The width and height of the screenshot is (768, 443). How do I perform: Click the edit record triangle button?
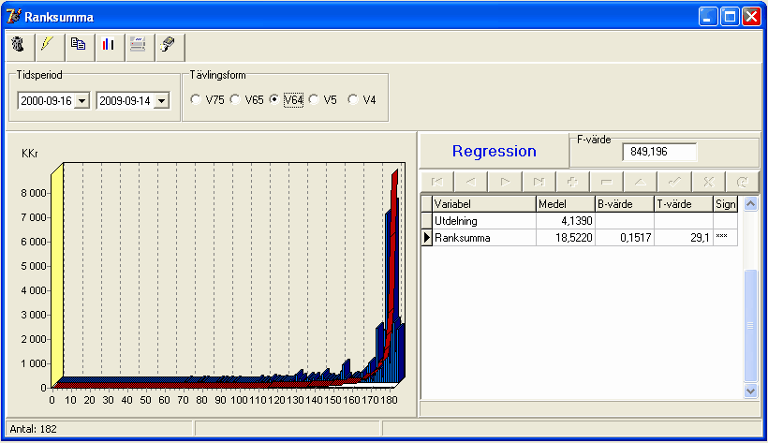tap(641, 182)
